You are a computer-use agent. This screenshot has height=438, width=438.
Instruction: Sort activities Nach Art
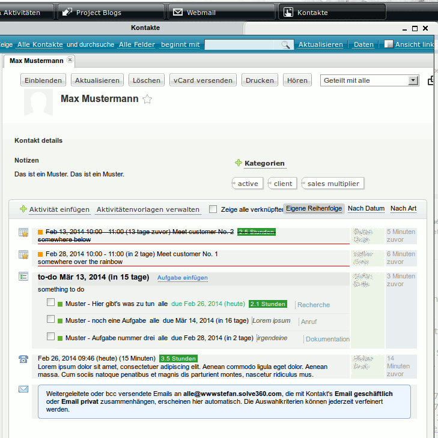403,209
